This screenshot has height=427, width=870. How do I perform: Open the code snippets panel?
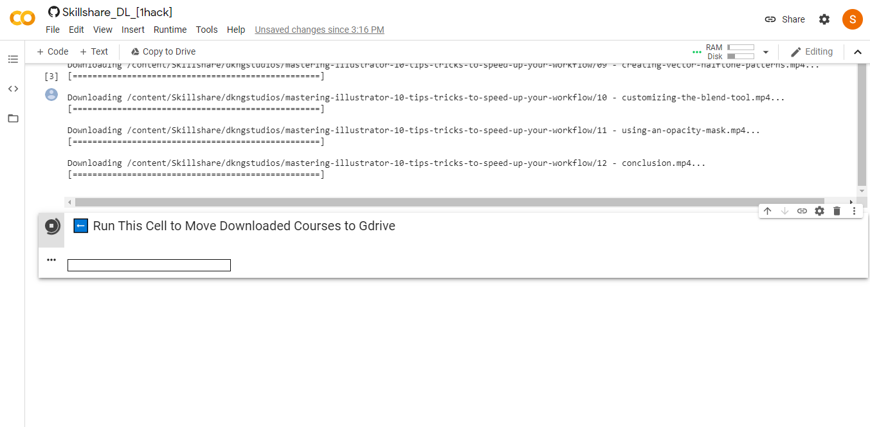(x=13, y=89)
